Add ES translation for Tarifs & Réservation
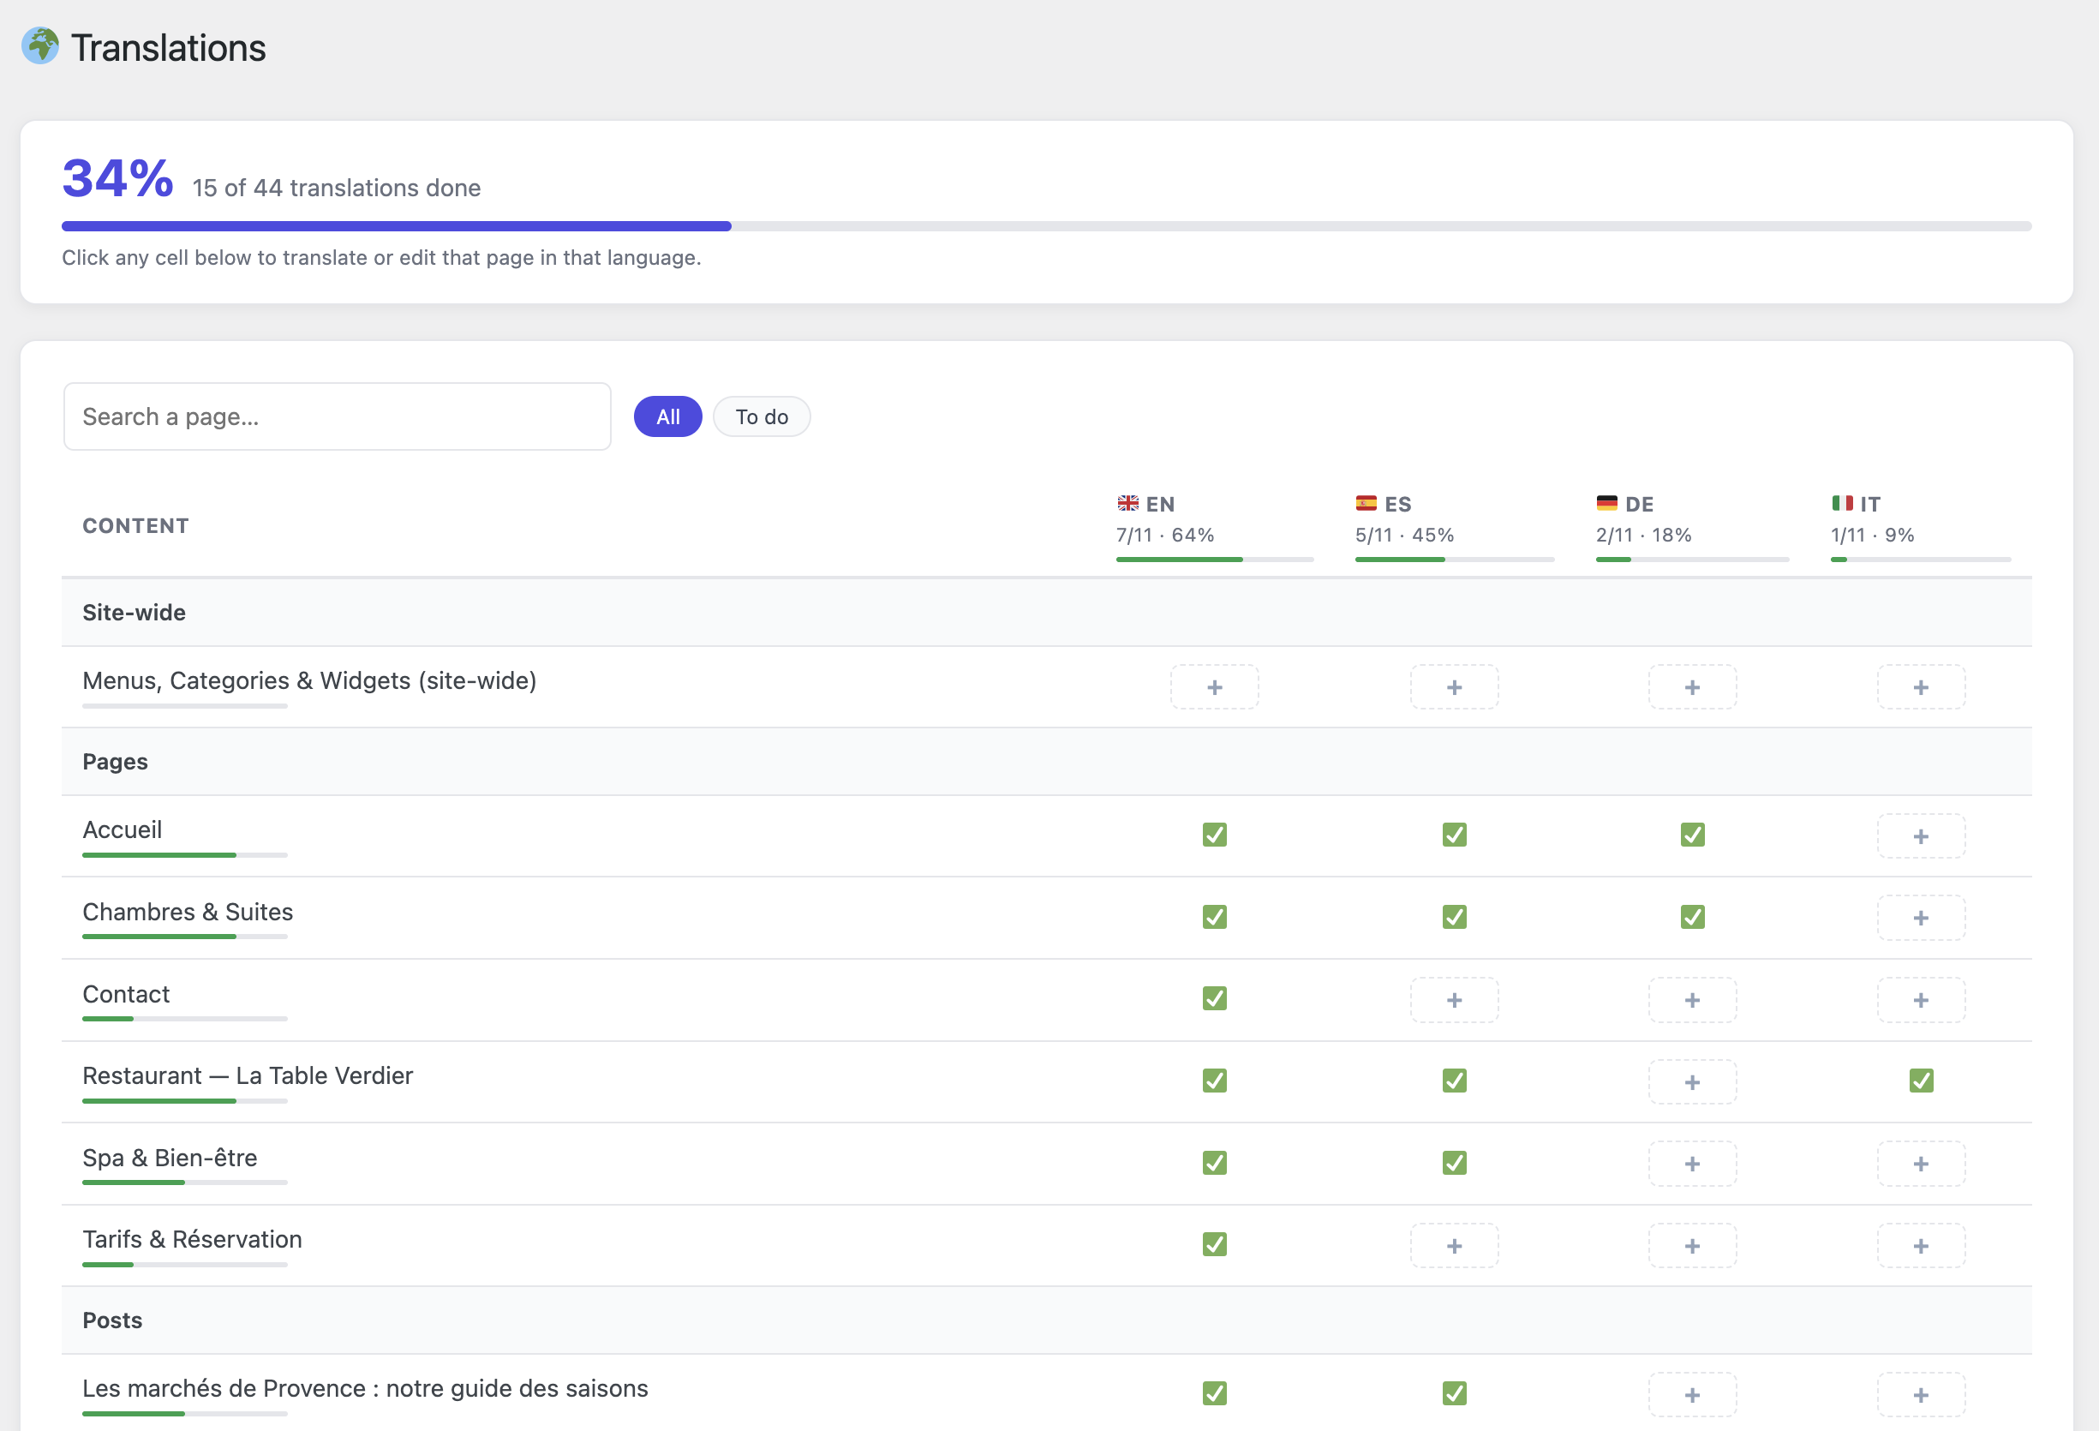Screen dimensions: 2099x1431 [1454, 1246]
